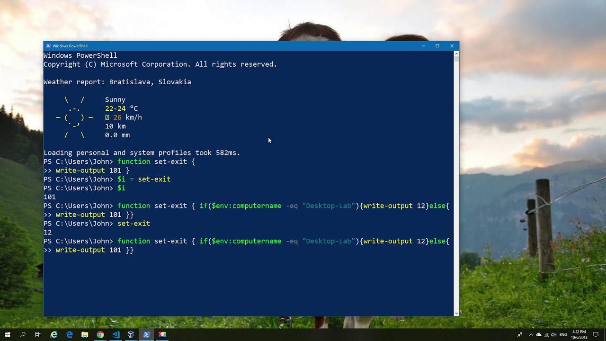606x341 pixels.
Task: Open taskbar Search magnifier
Action: pos(23,334)
